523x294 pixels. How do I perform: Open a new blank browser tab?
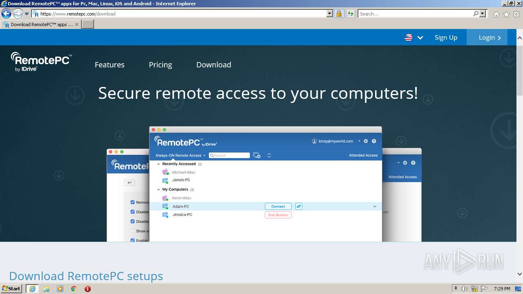click(x=88, y=24)
